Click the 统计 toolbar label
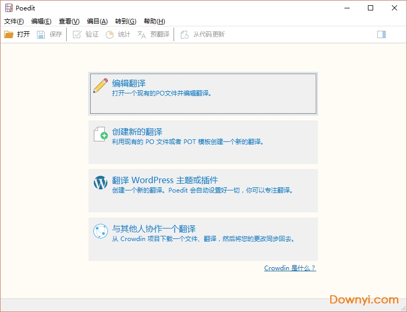The width and height of the screenshot is (407, 312). [124, 34]
